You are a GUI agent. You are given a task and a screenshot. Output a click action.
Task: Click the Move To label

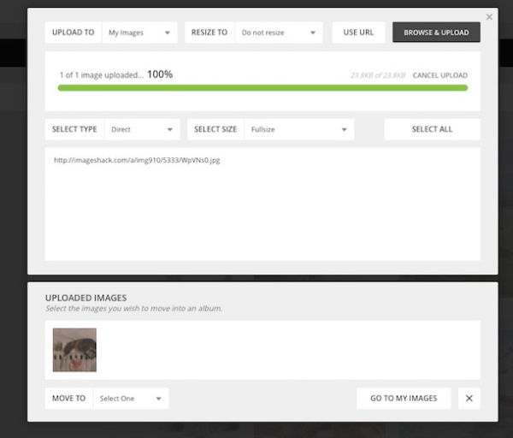(68, 399)
